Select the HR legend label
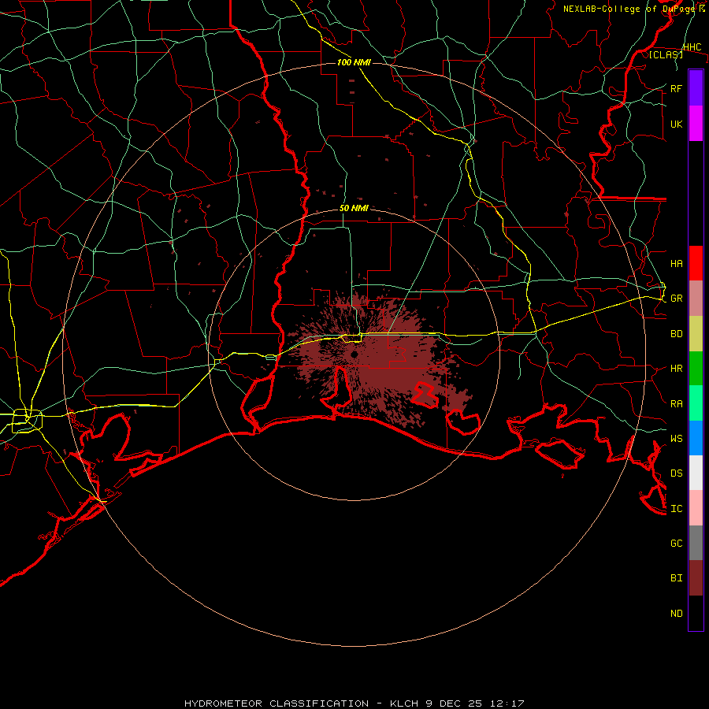Image resolution: width=709 pixels, height=709 pixels. (676, 369)
